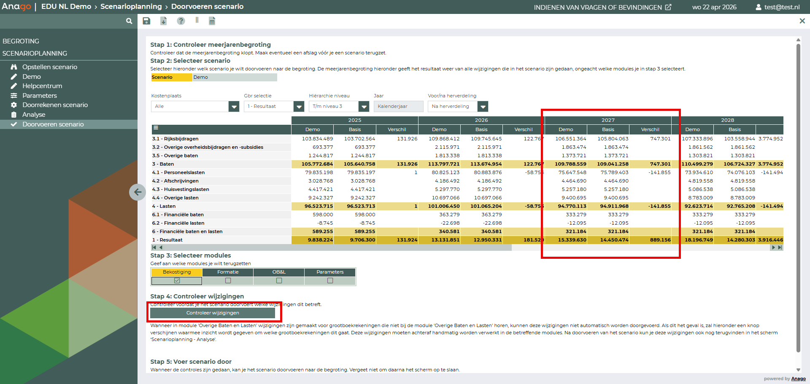Click the calculator icon in toolbar

click(x=212, y=21)
